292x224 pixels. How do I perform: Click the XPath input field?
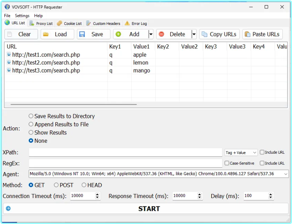coord(125,152)
